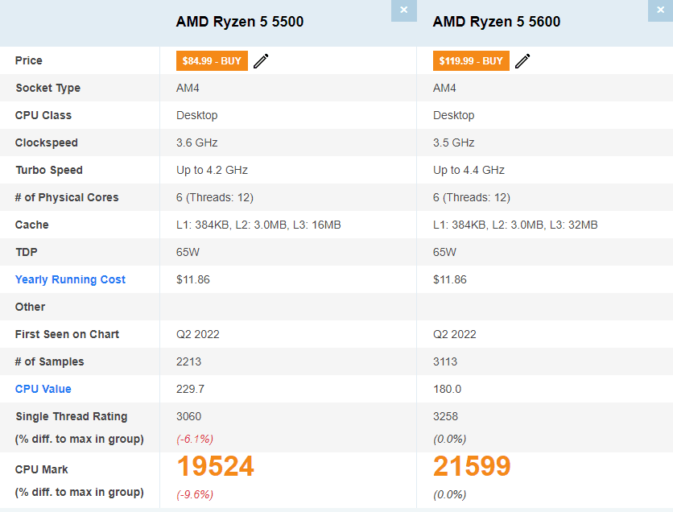Click cache cell with L3: 16MB
The height and width of the screenshot is (512, 673).
(258, 225)
